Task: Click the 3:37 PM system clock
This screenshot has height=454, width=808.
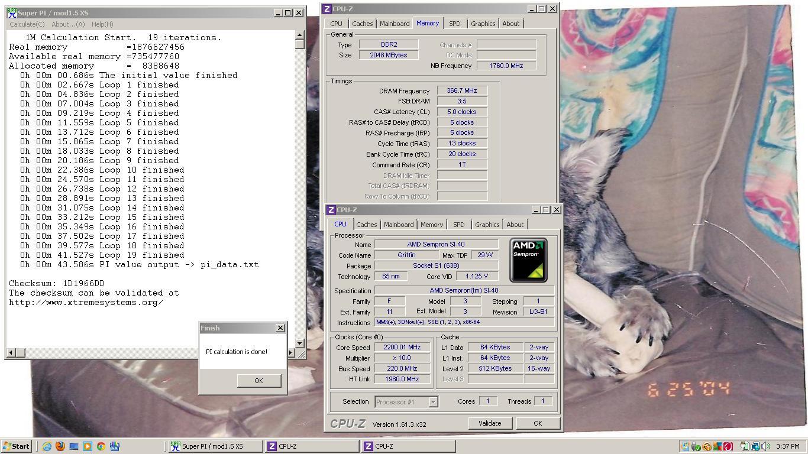Action: 787,446
